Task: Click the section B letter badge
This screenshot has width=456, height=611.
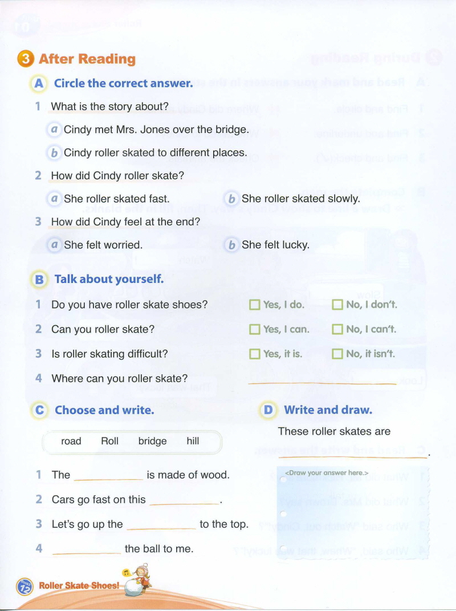Action: click(39, 280)
